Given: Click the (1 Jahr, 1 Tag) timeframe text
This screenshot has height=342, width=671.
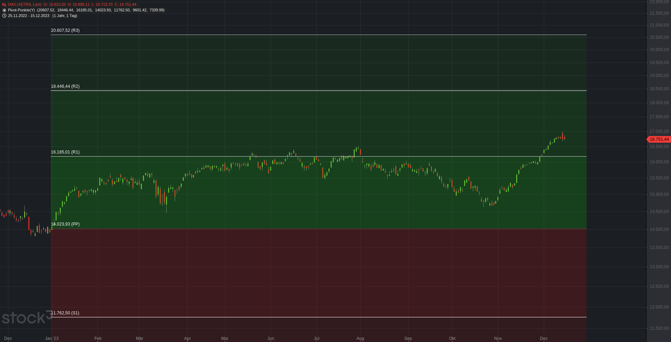Looking at the screenshot, I should [65, 16].
